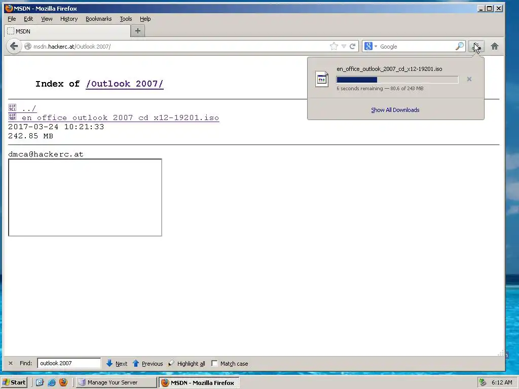
Task: Open the Edit menu
Action: coord(28,19)
